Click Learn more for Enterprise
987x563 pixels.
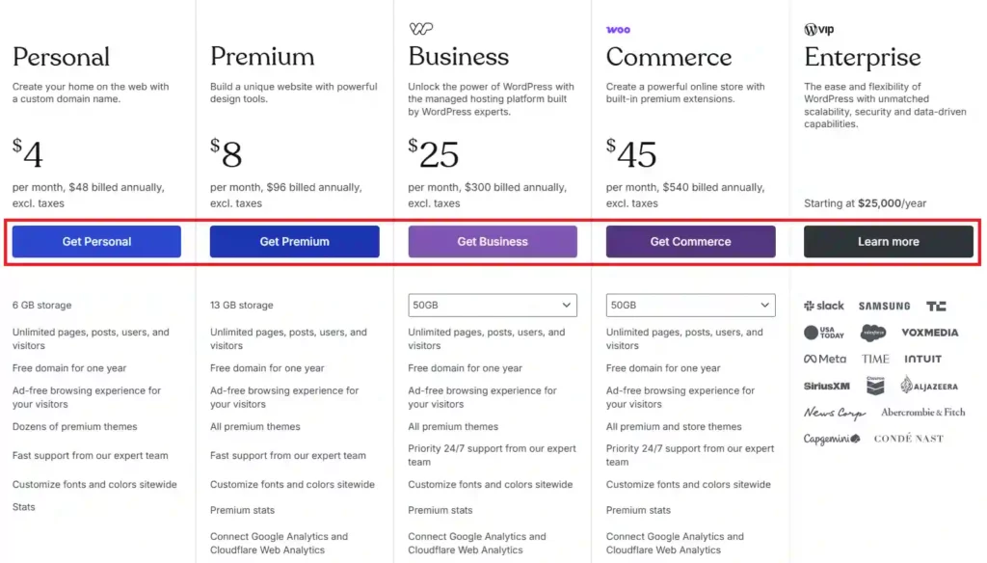tap(888, 242)
